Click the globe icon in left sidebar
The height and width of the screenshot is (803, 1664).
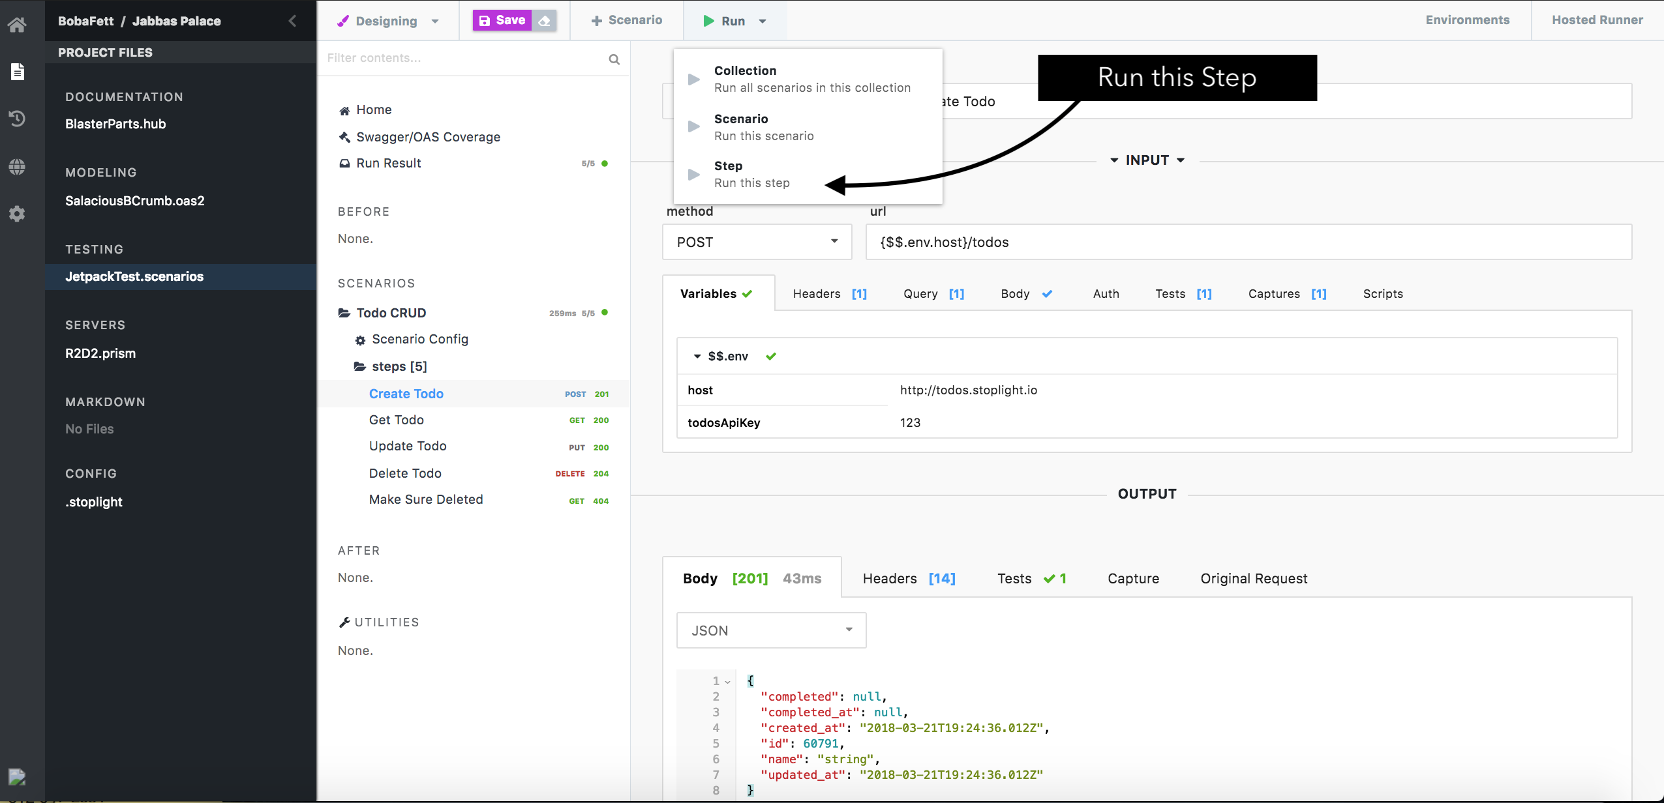coord(18,166)
